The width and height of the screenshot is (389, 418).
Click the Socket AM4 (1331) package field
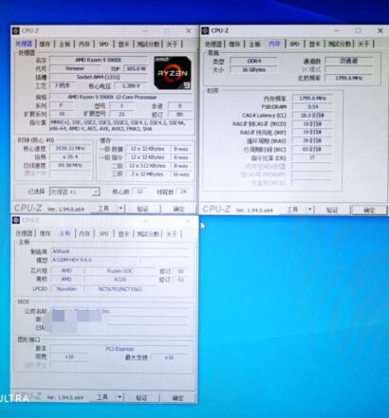coord(99,77)
